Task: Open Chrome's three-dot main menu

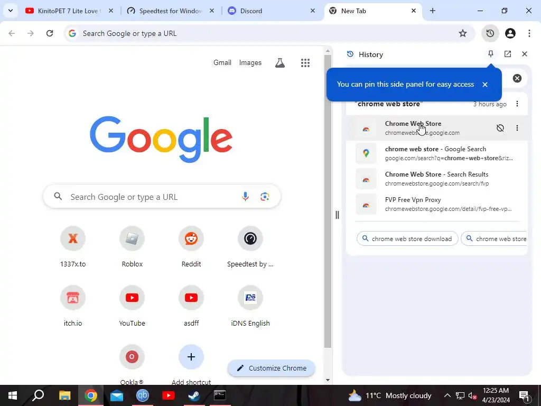Action: pos(529,33)
